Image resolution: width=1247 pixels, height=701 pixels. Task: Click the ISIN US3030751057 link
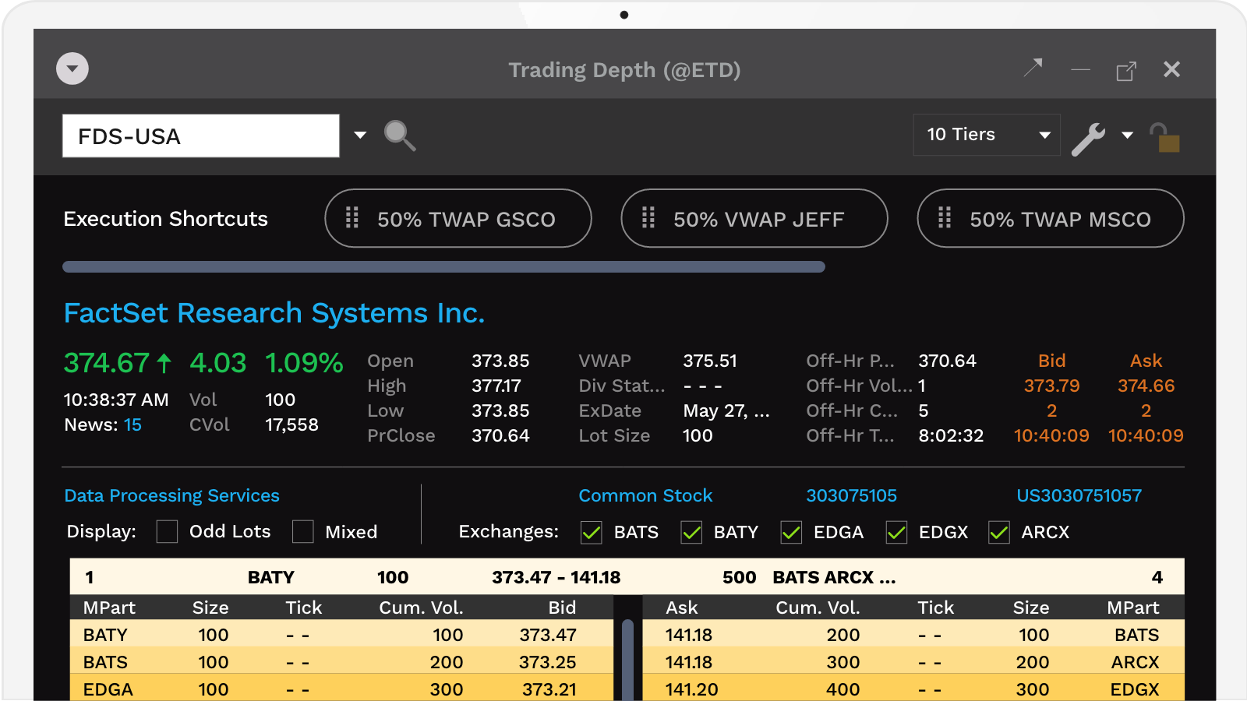[x=1079, y=495]
